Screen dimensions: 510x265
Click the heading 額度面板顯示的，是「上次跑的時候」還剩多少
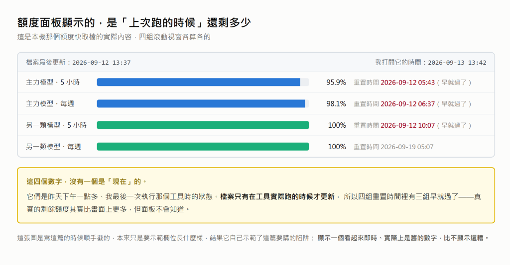134,23
